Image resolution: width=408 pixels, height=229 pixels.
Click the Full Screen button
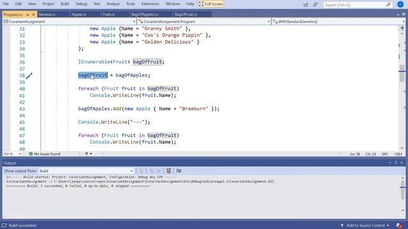(211, 4)
